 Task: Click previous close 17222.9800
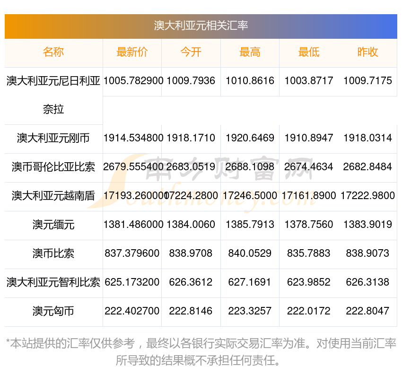click(367, 196)
